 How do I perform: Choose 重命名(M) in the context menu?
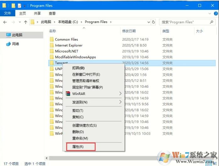(x=94, y=138)
